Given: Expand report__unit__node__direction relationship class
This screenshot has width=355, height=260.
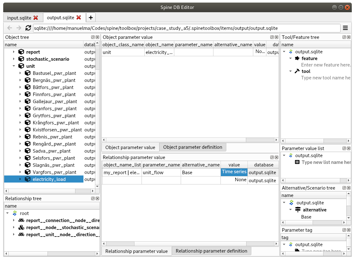Looking at the screenshot, I should coord(14,234).
